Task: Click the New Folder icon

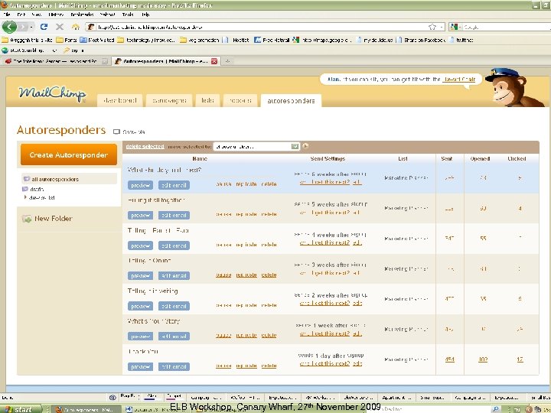Action: pos(27,219)
